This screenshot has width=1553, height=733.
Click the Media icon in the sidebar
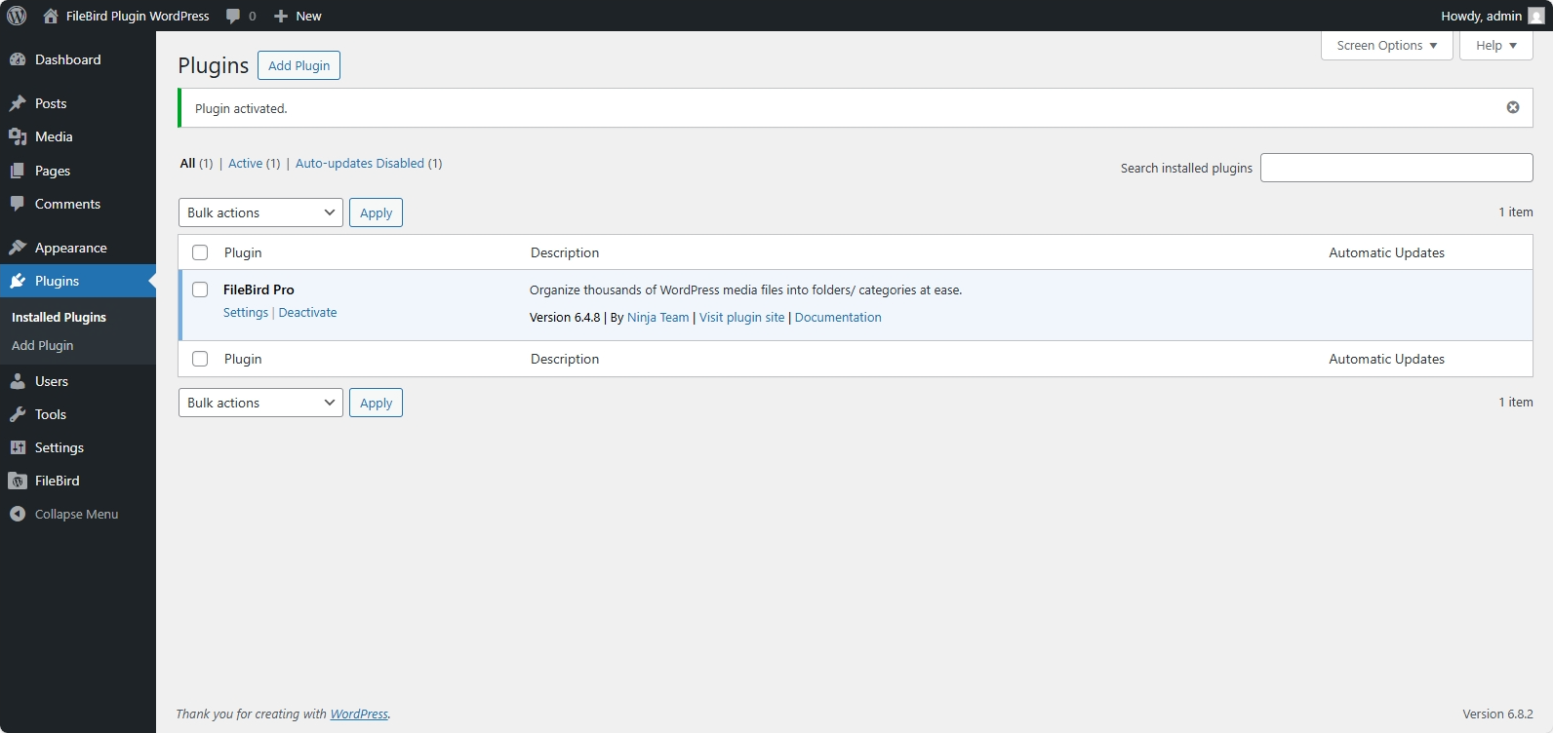point(18,136)
